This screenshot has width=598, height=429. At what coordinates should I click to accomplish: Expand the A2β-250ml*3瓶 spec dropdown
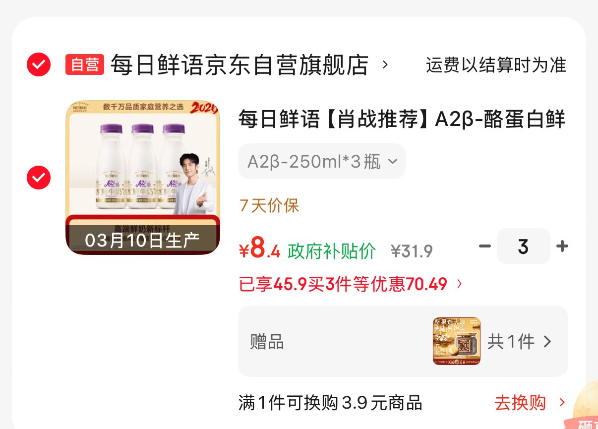coord(322,161)
